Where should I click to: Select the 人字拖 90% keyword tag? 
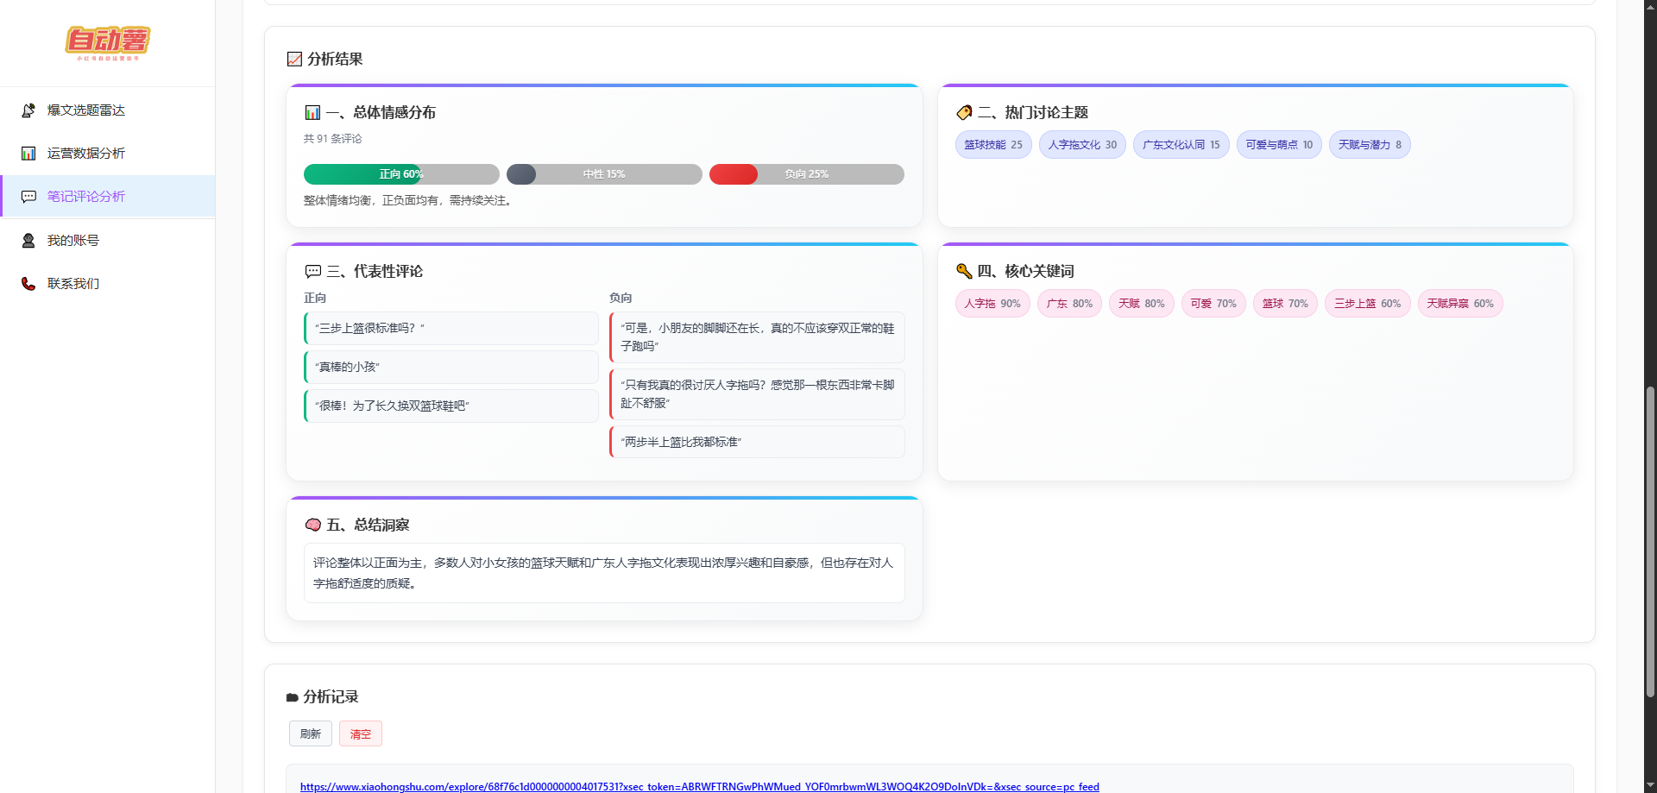(x=992, y=304)
